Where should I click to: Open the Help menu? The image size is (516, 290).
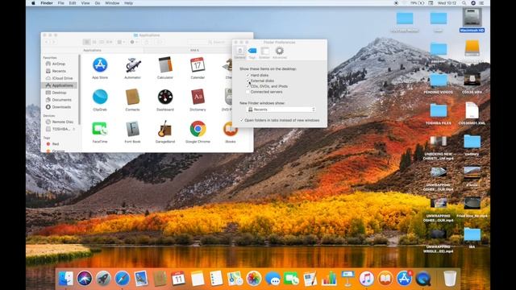[129, 3]
